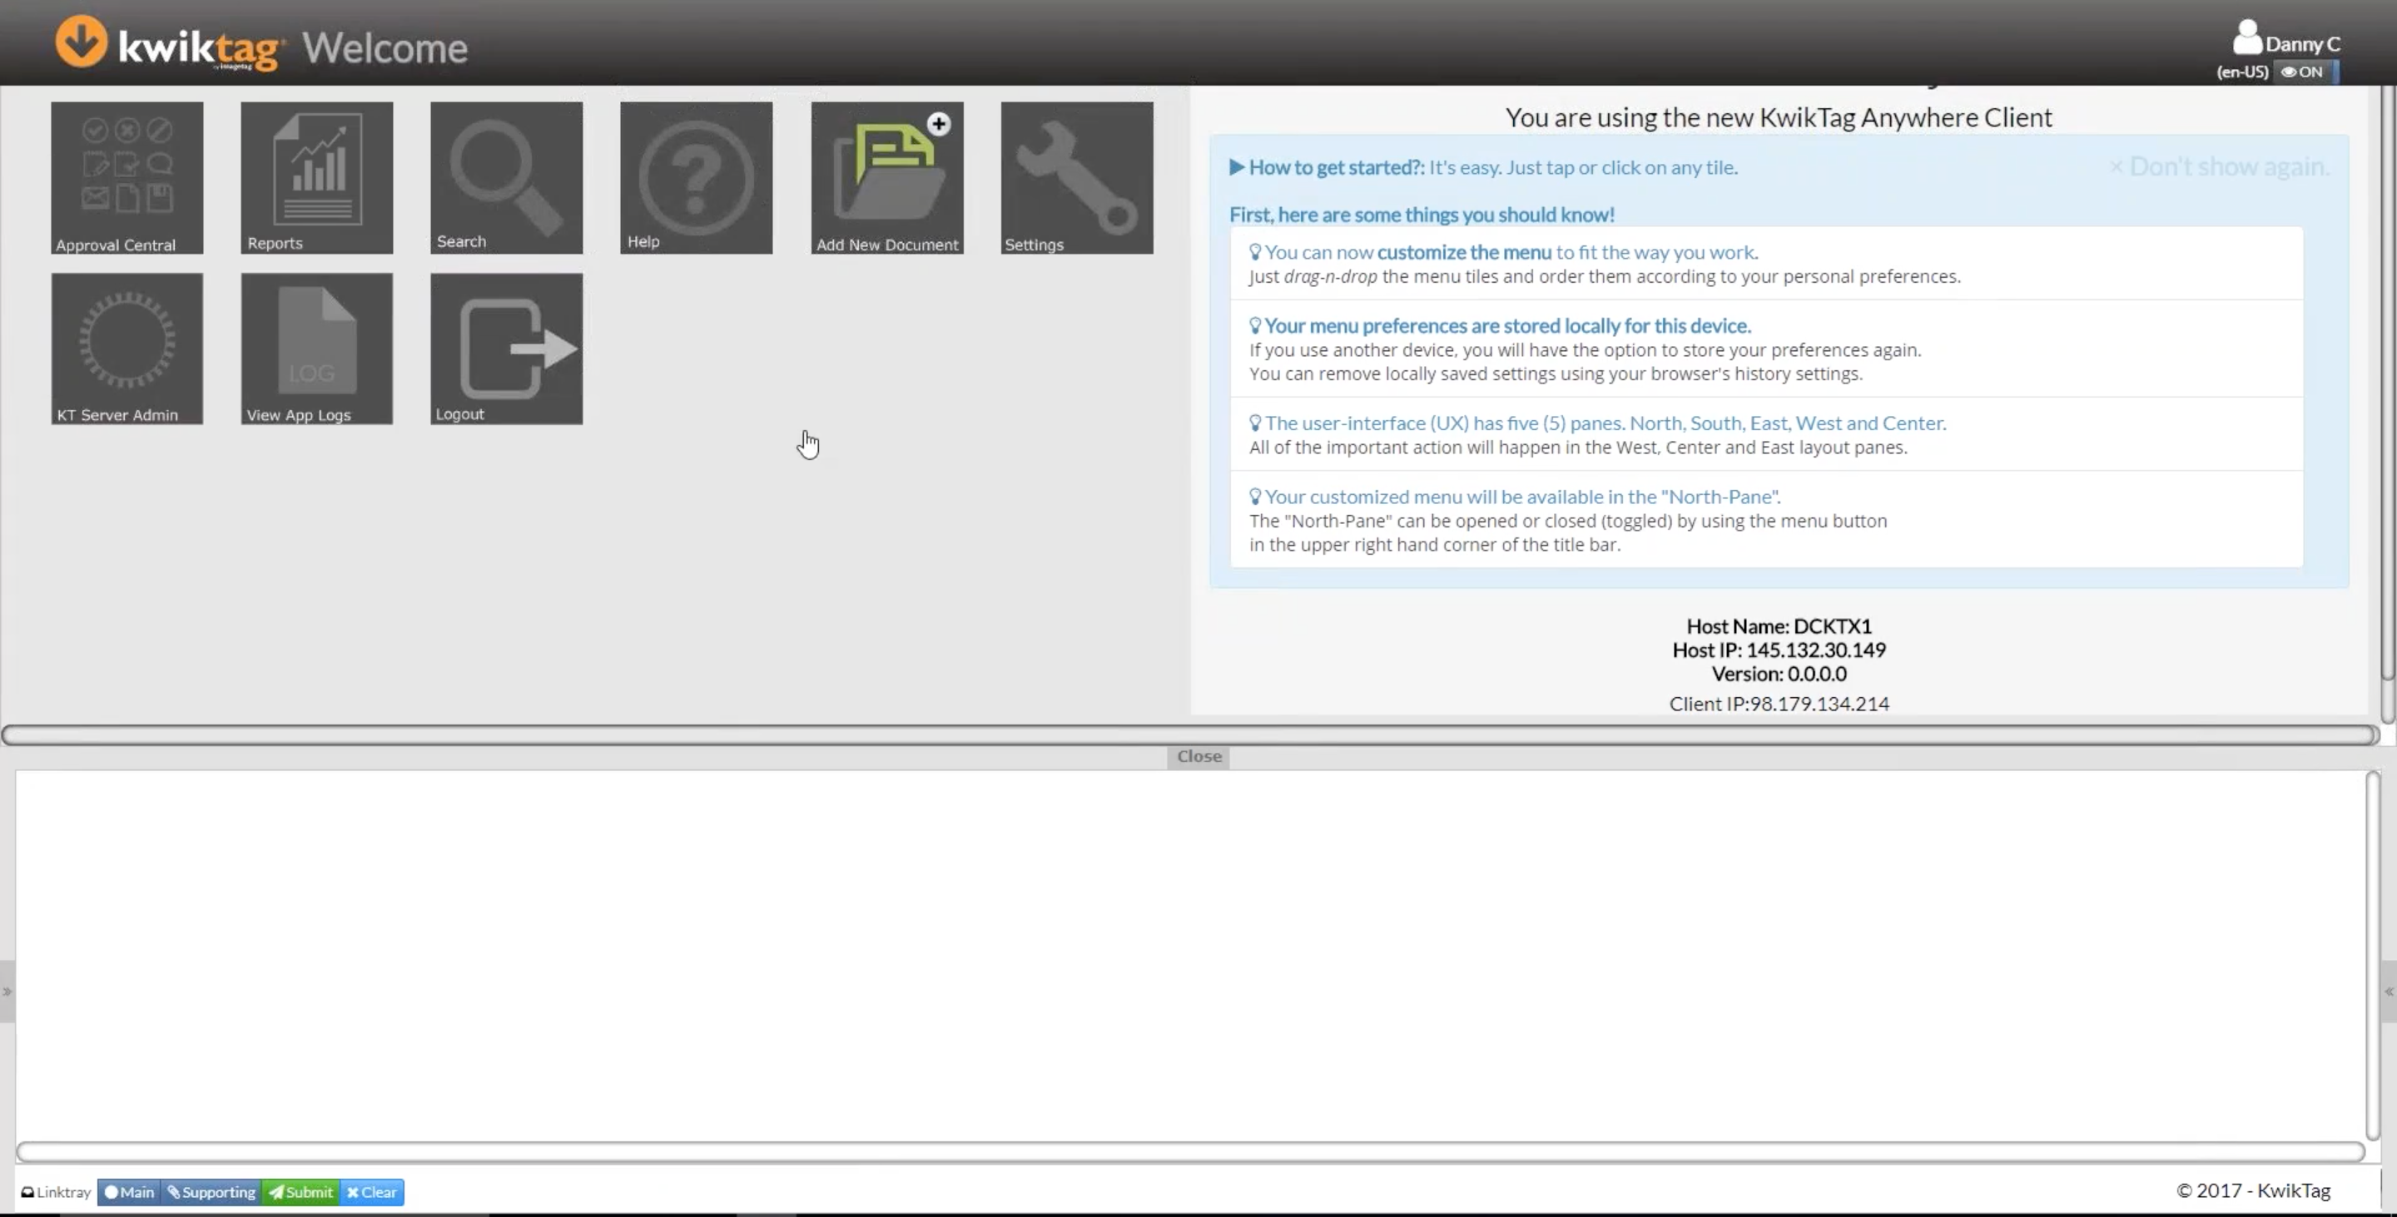Expand the east pane arrow handle

(2389, 992)
